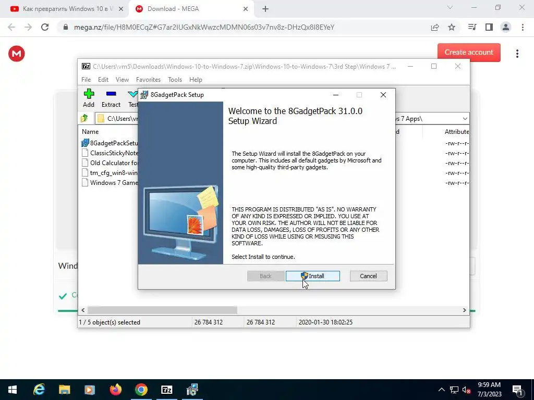Image resolution: width=534 pixels, height=400 pixels.
Task: Select the 8GadgetPackSetup file row
Action: [110, 143]
